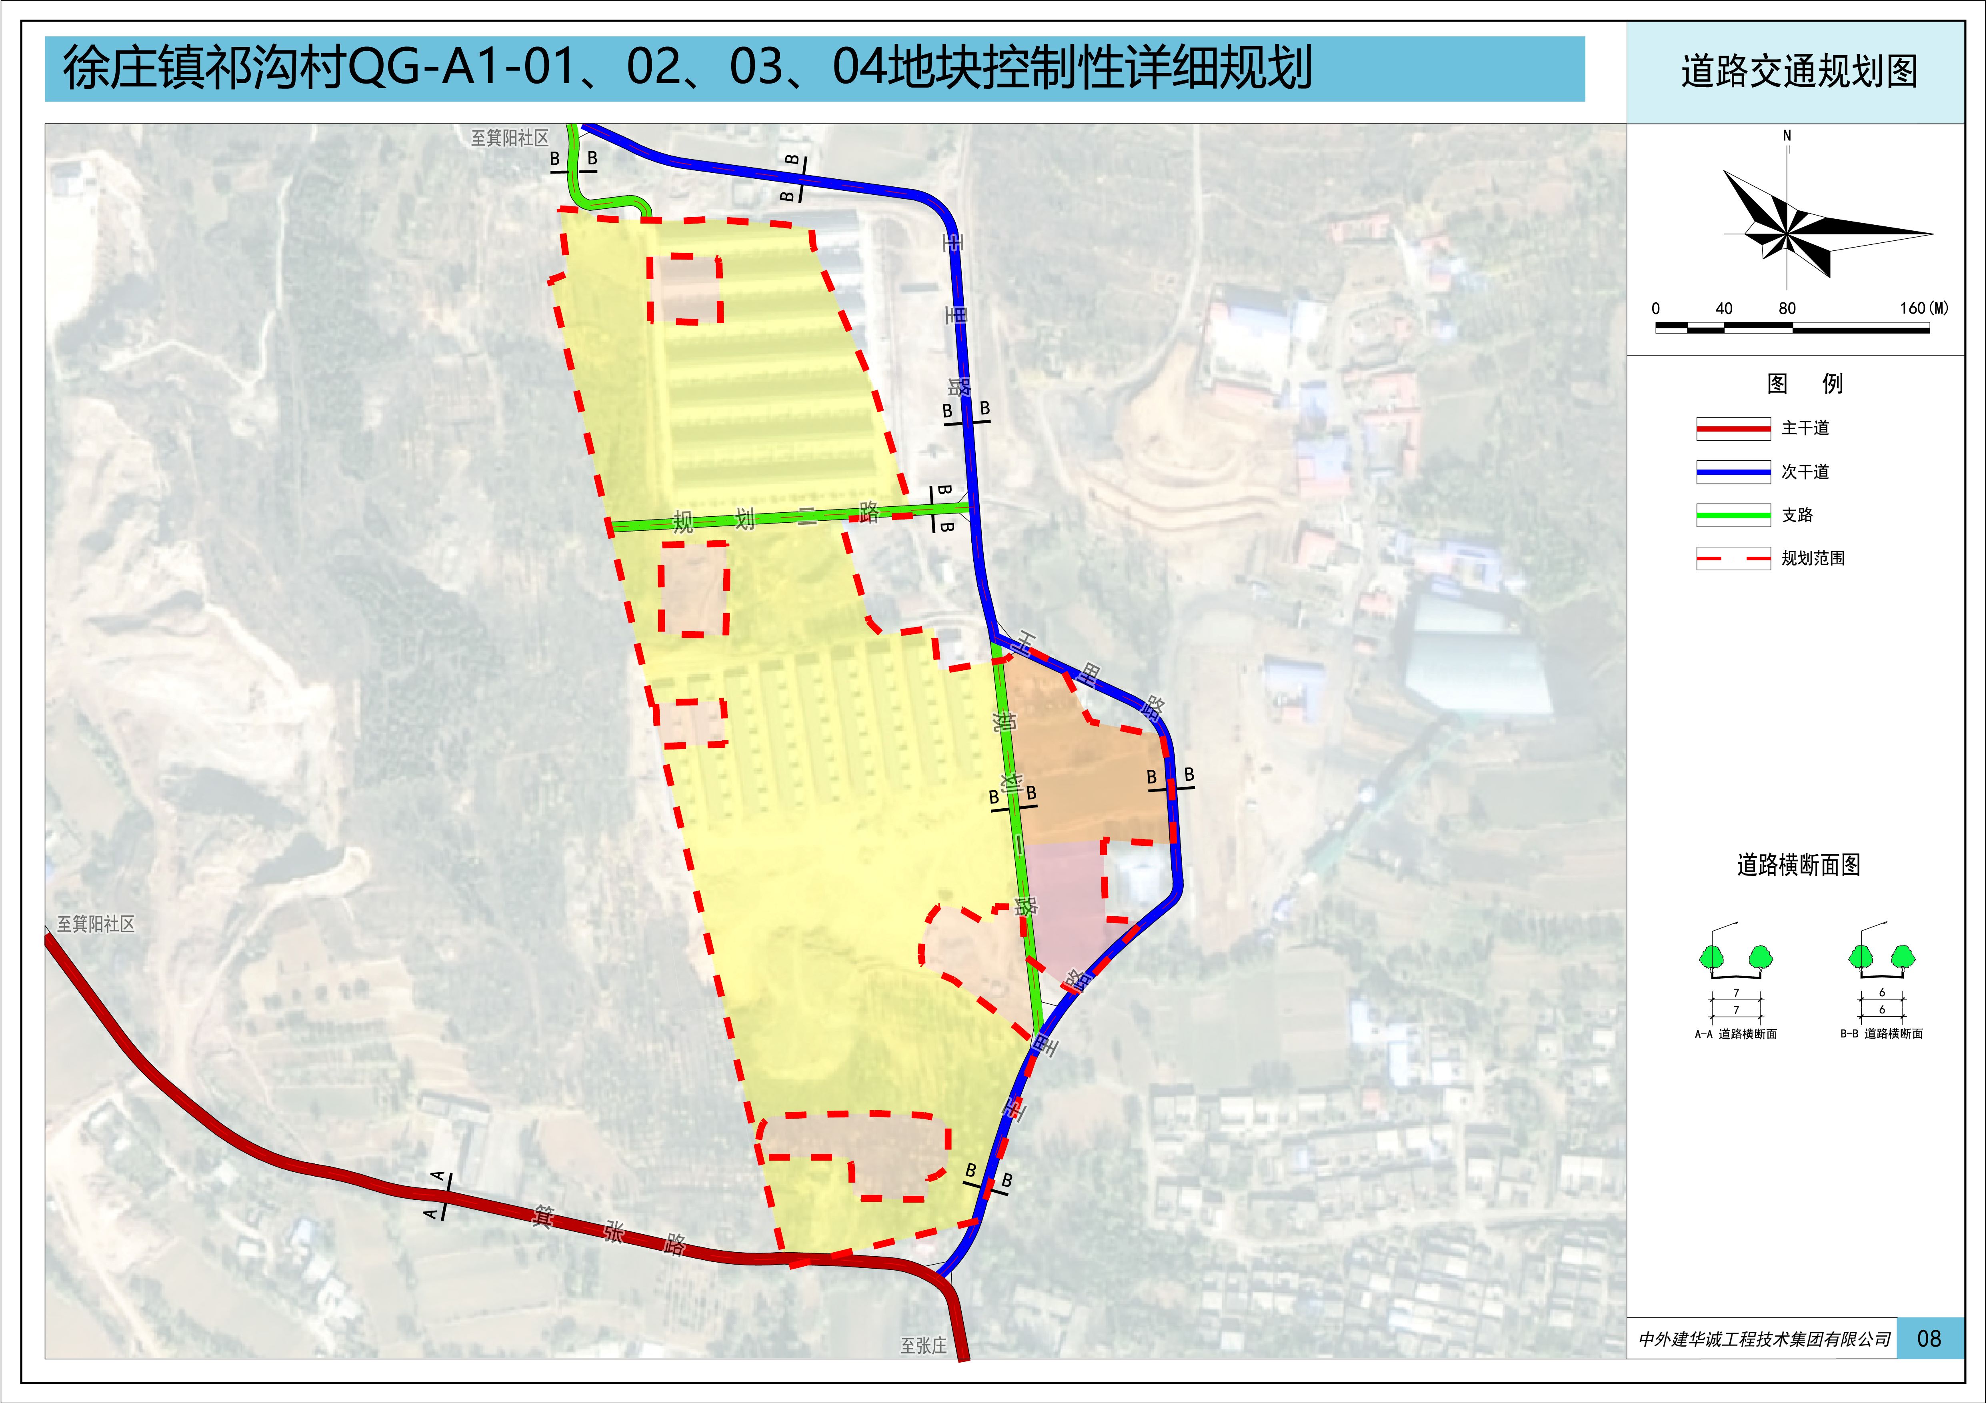This screenshot has width=1987, height=1403.
Task: Click the 至箕阳社区 label at the left edge
Action: [x=95, y=924]
